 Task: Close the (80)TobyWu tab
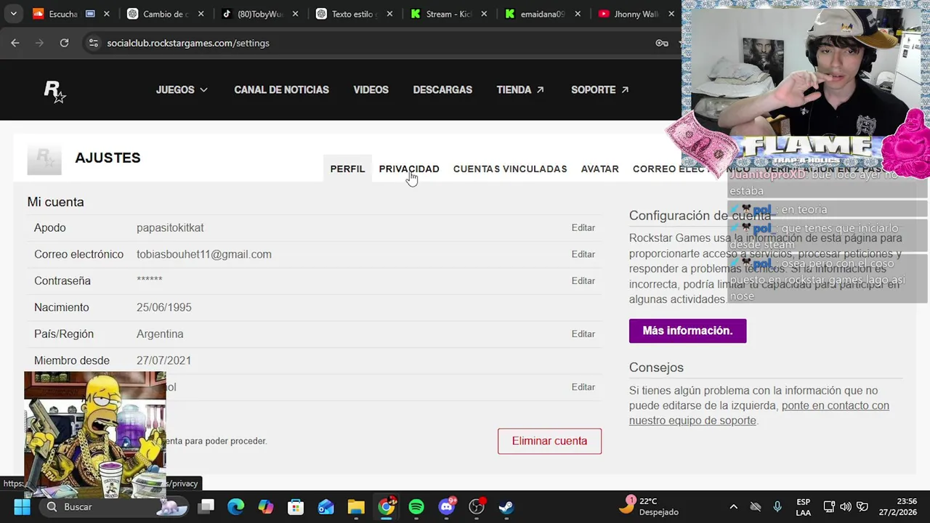(x=296, y=14)
